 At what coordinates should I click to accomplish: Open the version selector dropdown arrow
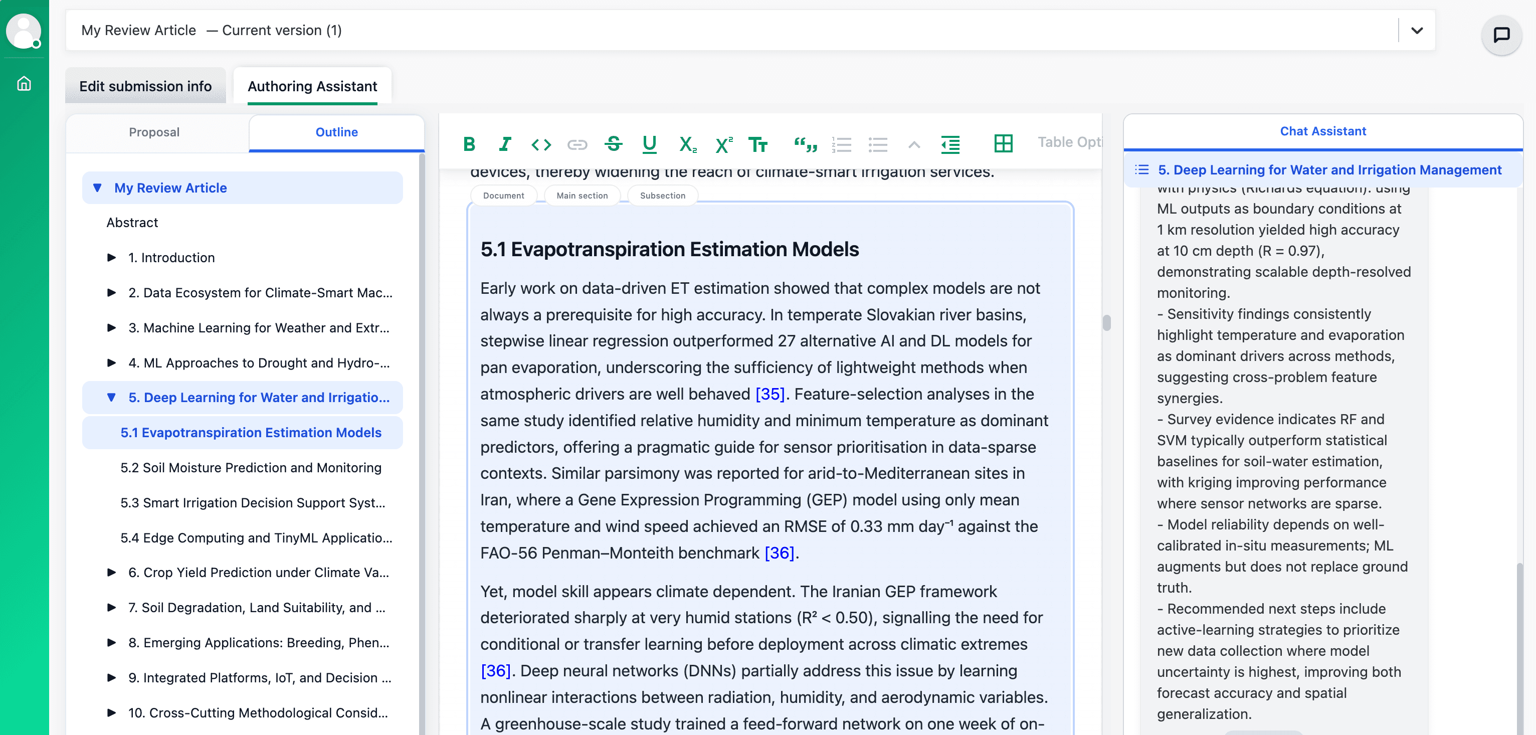pos(1417,30)
